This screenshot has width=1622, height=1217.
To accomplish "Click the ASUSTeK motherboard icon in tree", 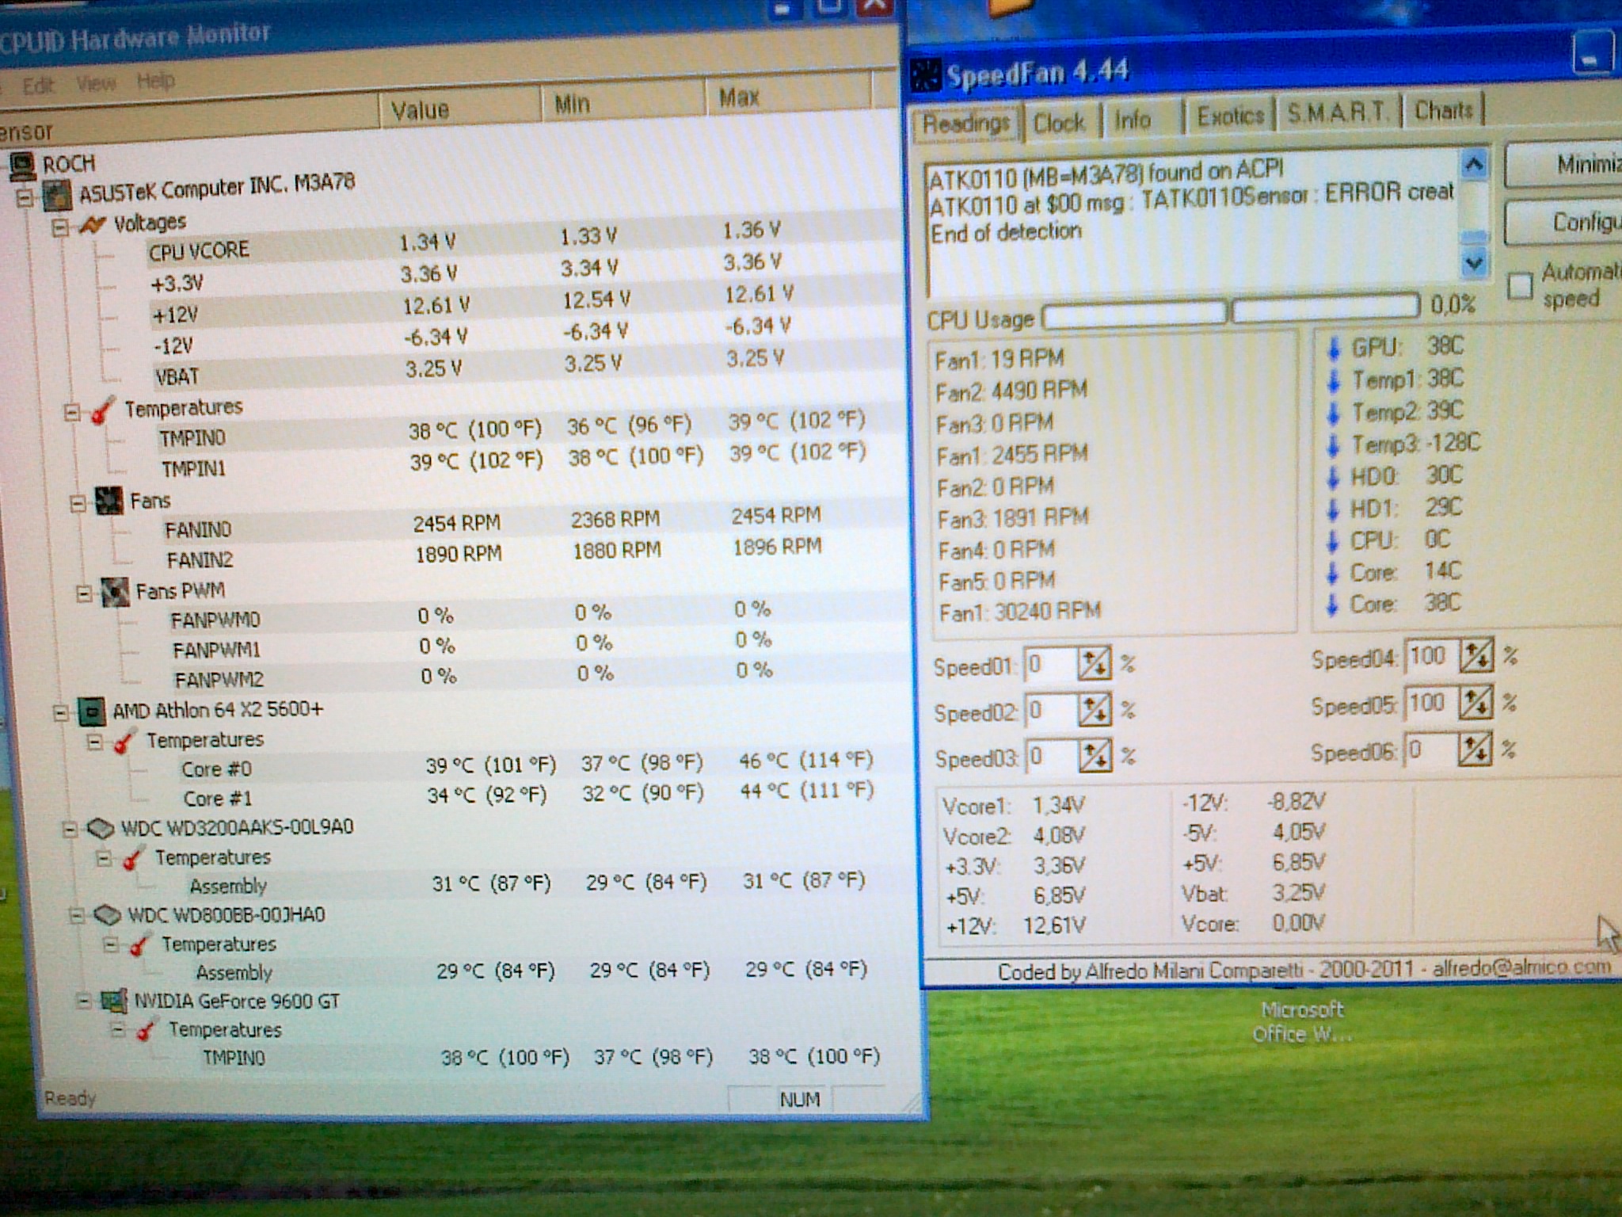I will click(x=56, y=195).
